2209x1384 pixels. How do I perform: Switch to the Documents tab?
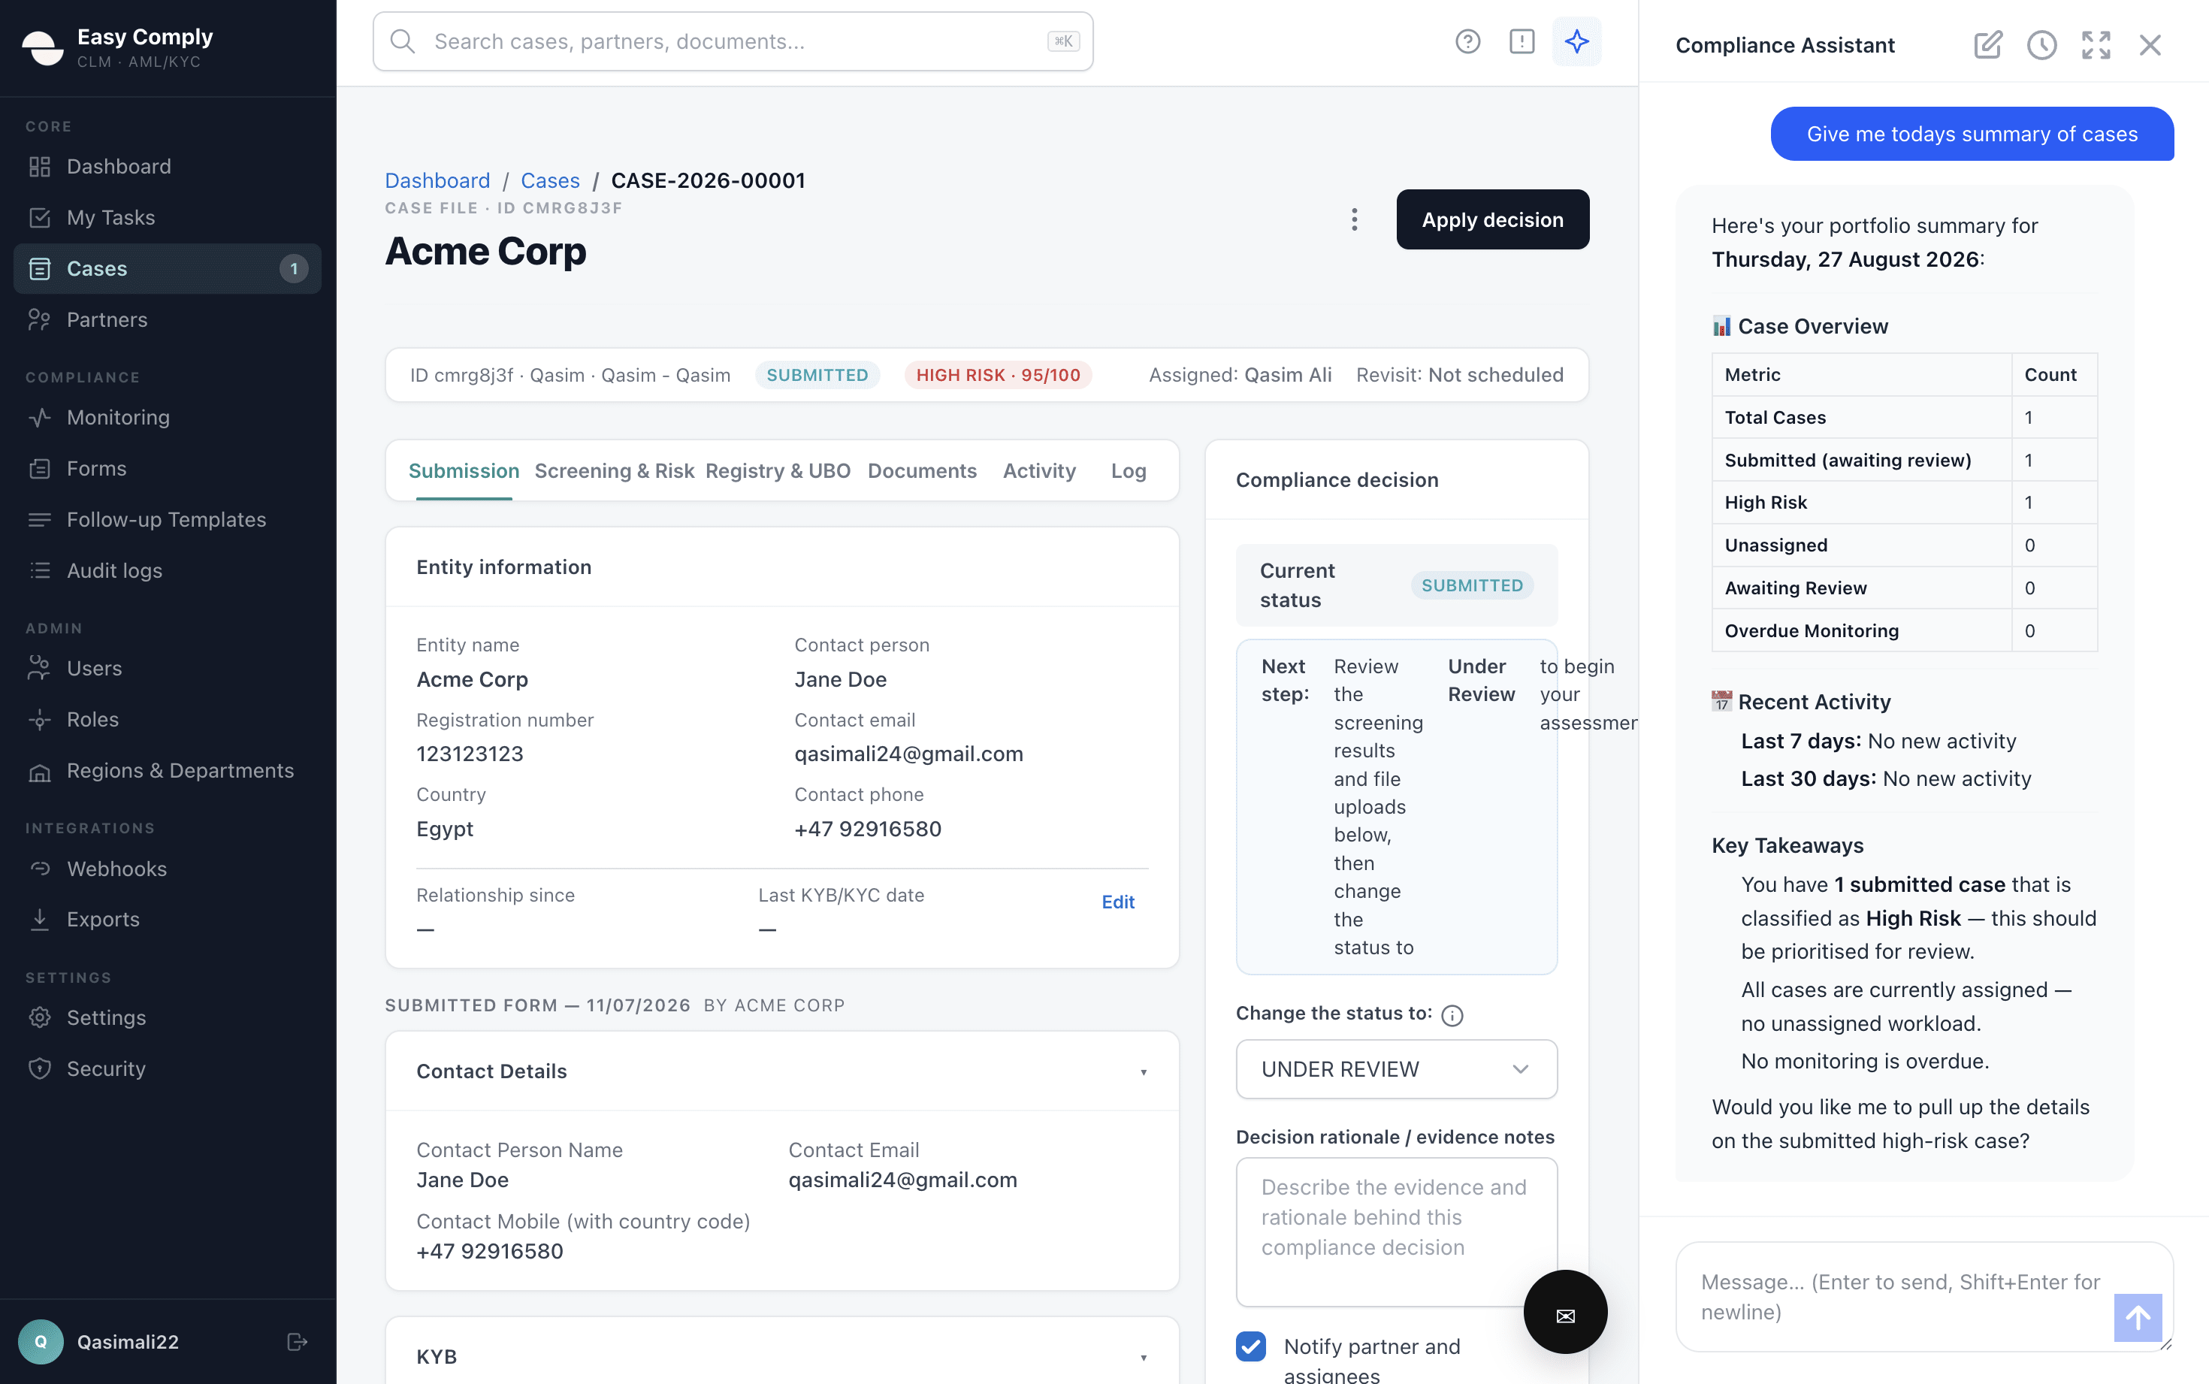(921, 470)
